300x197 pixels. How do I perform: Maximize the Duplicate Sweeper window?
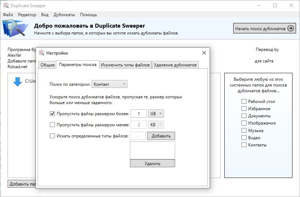275,5
